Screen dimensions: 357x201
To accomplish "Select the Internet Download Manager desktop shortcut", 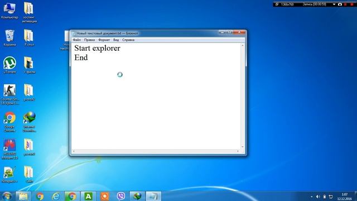I will pos(29,122).
